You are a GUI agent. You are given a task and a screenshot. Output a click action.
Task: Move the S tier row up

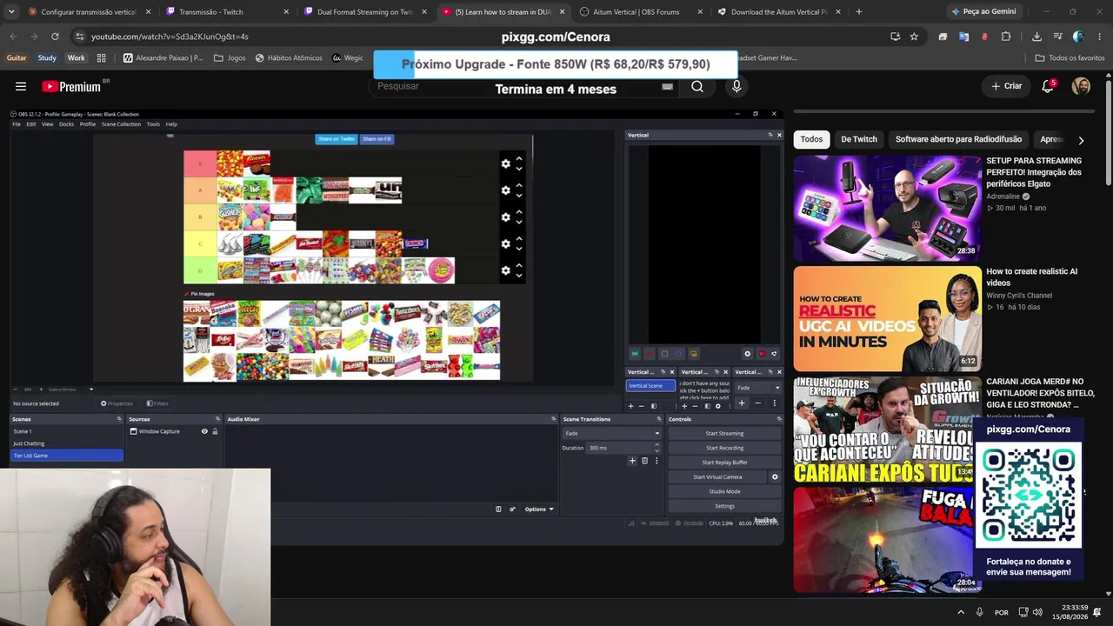519,159
